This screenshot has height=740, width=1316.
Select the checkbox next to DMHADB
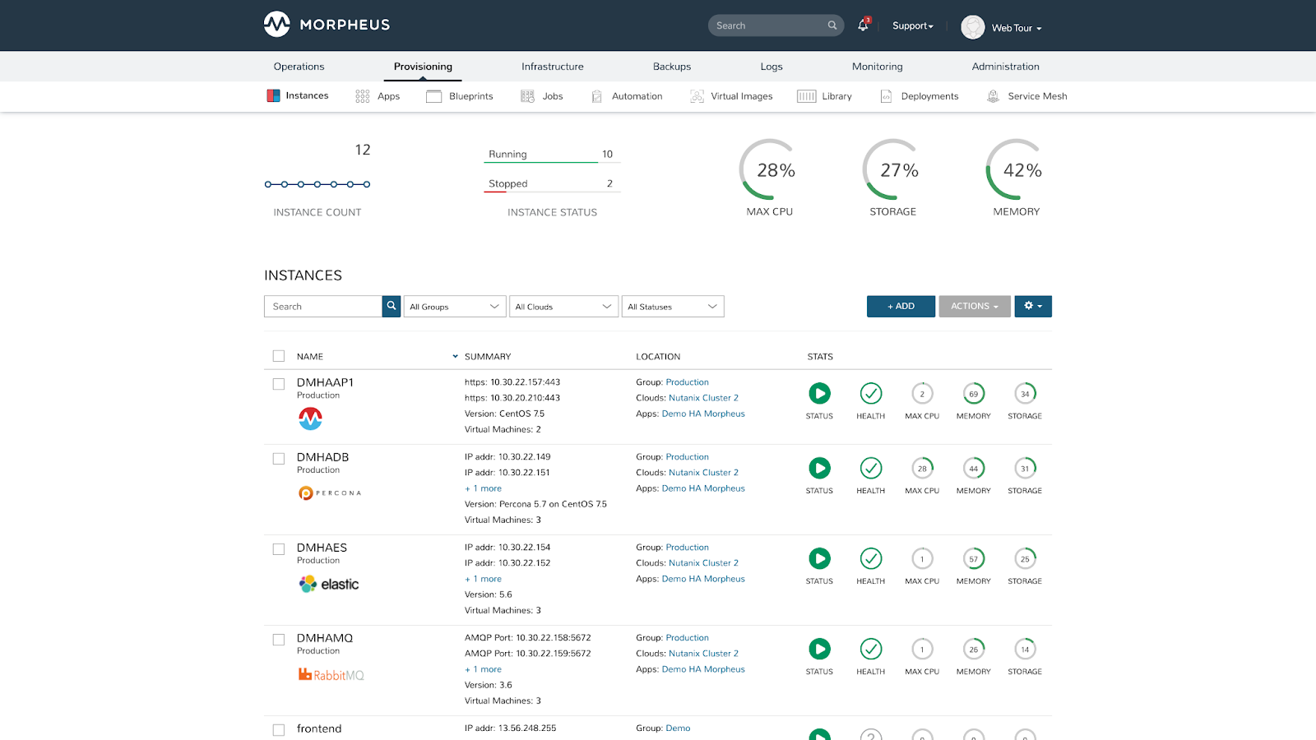click(x=278, y=458)
